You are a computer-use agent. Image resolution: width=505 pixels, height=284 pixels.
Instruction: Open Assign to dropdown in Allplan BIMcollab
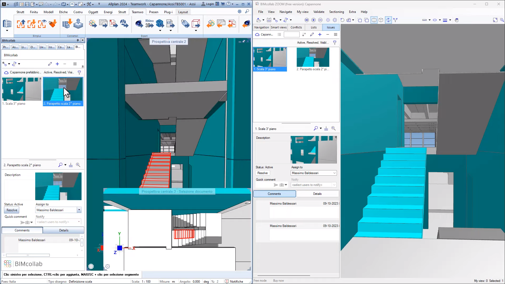(x=79, y=210)
